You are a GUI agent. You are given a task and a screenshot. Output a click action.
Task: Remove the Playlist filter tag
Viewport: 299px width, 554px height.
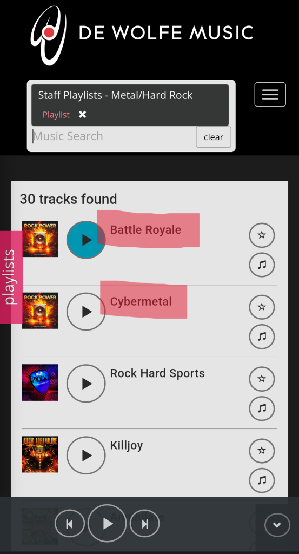82,115
